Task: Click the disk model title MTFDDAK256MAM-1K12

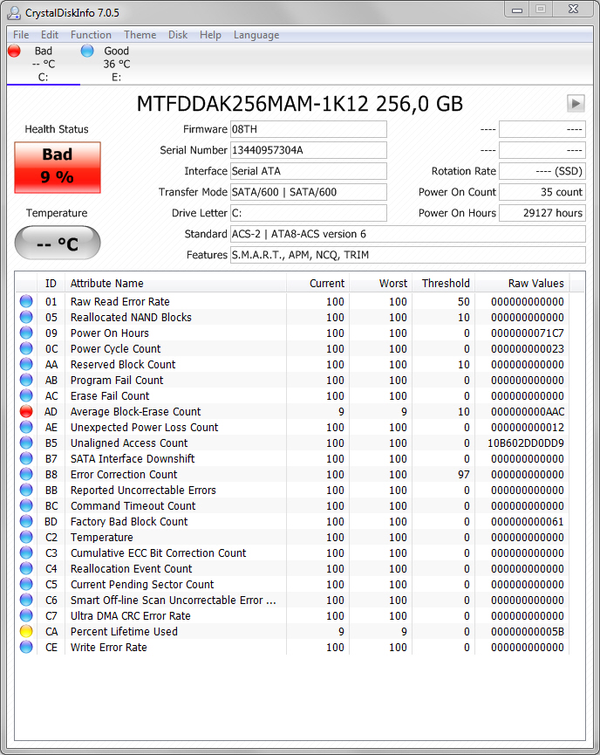Action: [x=252, y=104]
